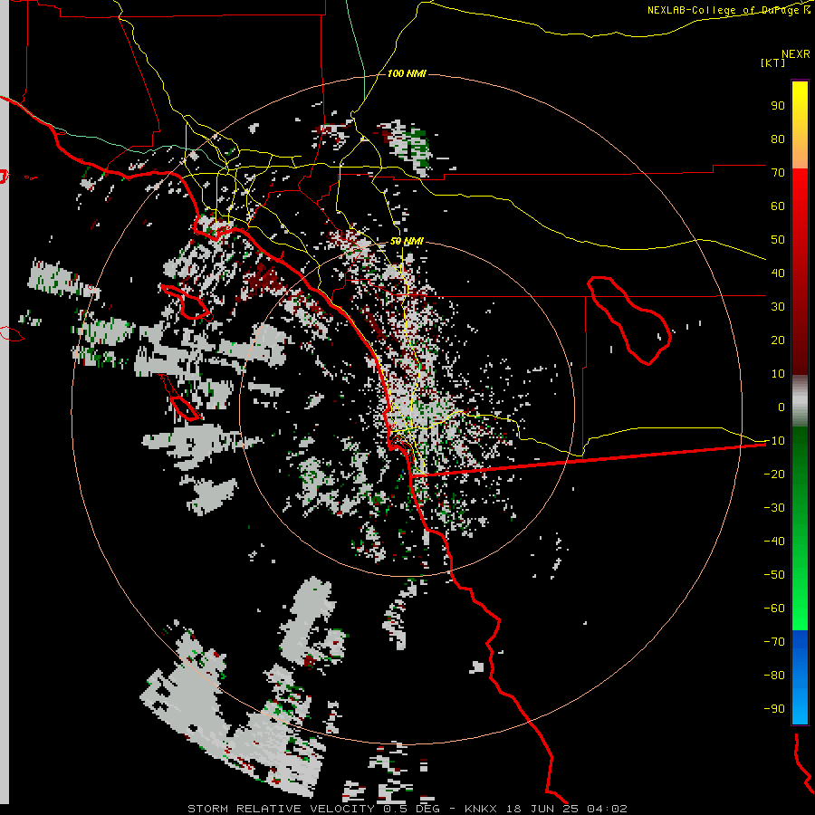The height and width of the screenshot is (815, 815).
Task: Click the -10 knots scale label
Action: pos(774,441)
